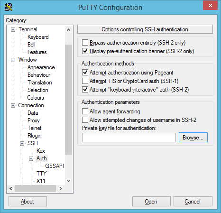The image size is (221, 213).
Task: Click the category tree scroll up arrow
Action: point(68,30)
